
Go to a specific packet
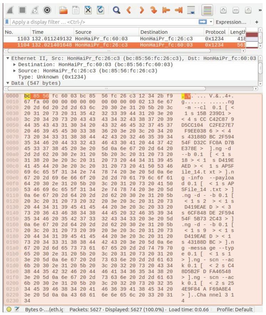pyautogui.click(x=154, y=10)
